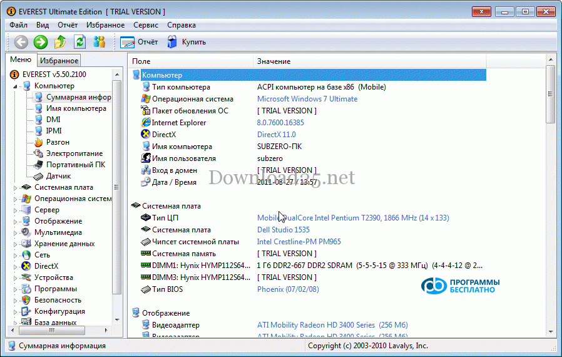Open the Dell Studio 1535 link

(x=283, y=230)
